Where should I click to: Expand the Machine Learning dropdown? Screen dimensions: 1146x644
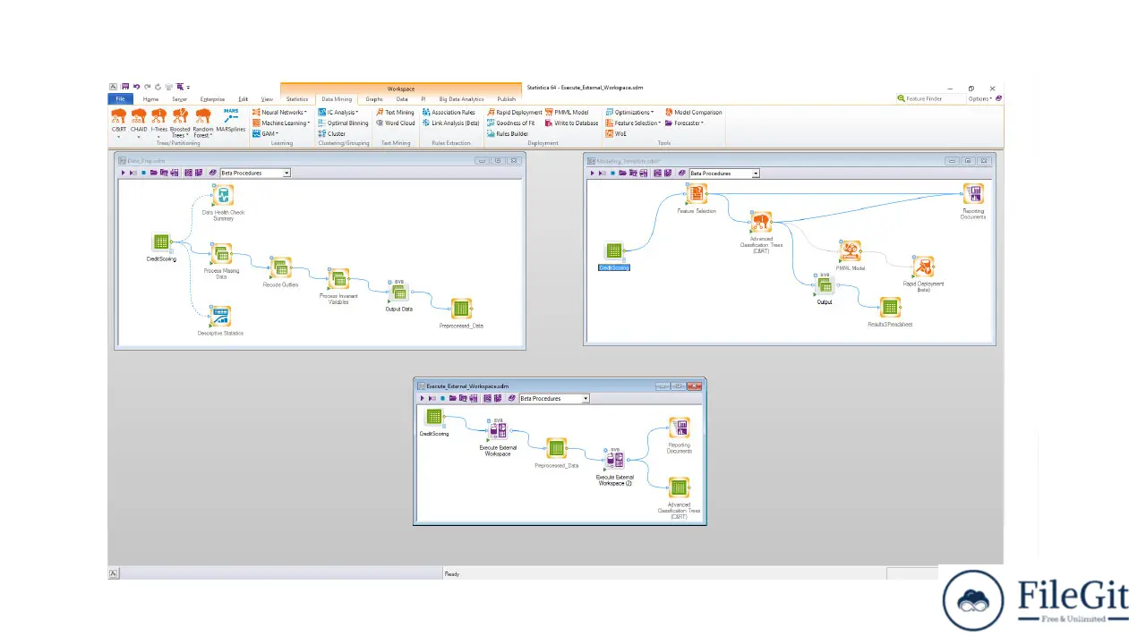pyautogui.click(x=281, y=123)
